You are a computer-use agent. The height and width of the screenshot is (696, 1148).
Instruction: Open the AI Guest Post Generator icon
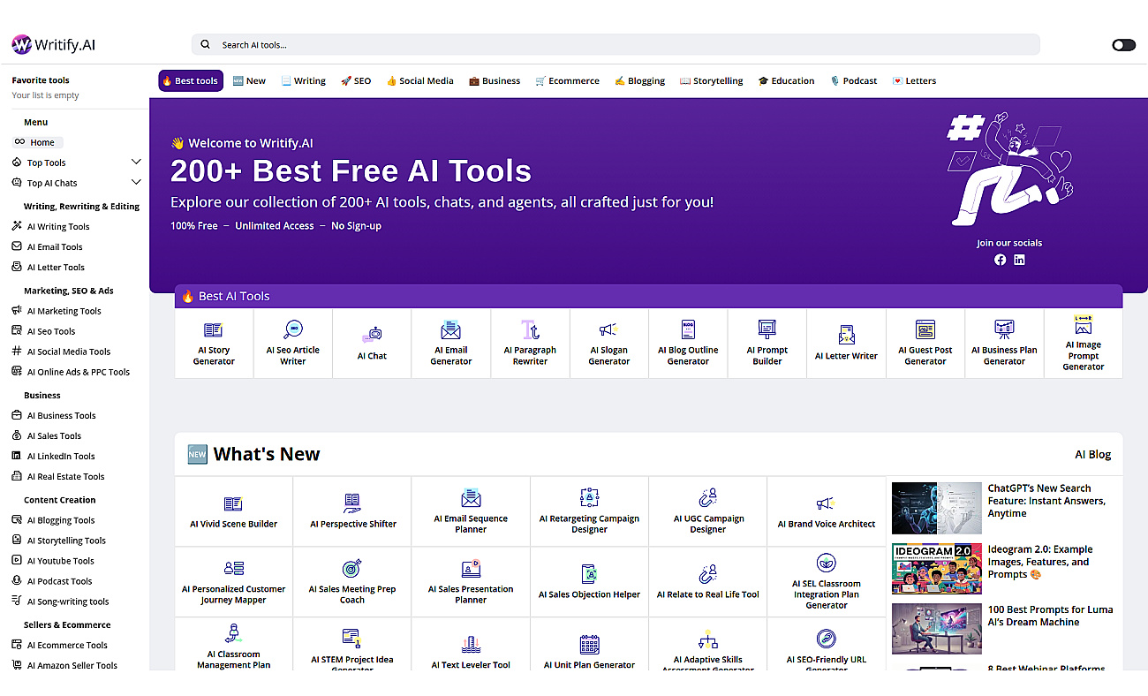pos(925,329)
